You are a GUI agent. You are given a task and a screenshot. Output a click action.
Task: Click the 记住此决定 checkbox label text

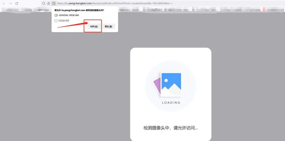click(64, 21)
